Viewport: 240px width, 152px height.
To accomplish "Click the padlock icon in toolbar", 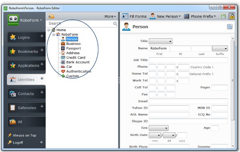I will pos(232,16).
